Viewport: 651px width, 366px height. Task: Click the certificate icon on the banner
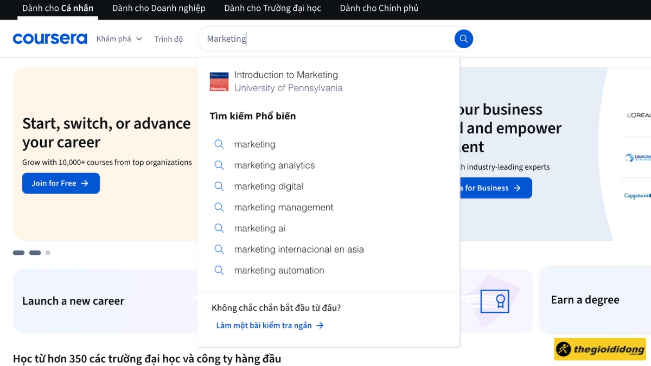pyautogui.click(x=495, y=300)
